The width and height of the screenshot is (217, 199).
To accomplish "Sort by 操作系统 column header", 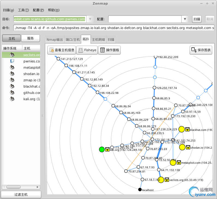I will coord(12,48).
